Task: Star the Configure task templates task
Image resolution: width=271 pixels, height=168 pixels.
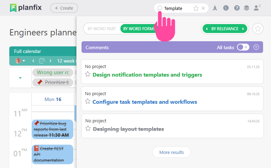Action: [x=88, y=101]
